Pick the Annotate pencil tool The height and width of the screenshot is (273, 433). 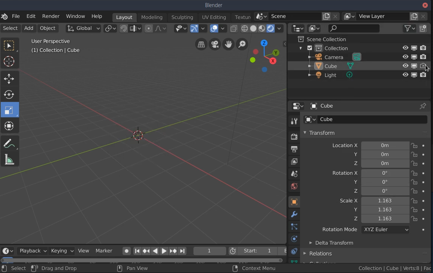click(x=9, y=144)
